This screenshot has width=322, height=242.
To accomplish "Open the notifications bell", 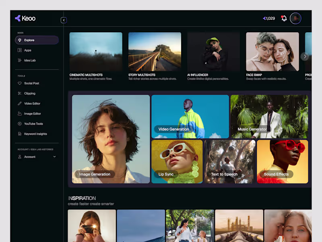I will 284,18.
